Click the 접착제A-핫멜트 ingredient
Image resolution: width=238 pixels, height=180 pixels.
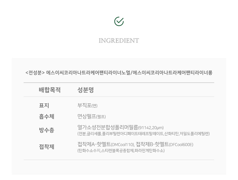pyautogui.click(x=94, y=144)
